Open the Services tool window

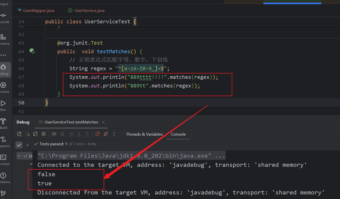point(4,87)
